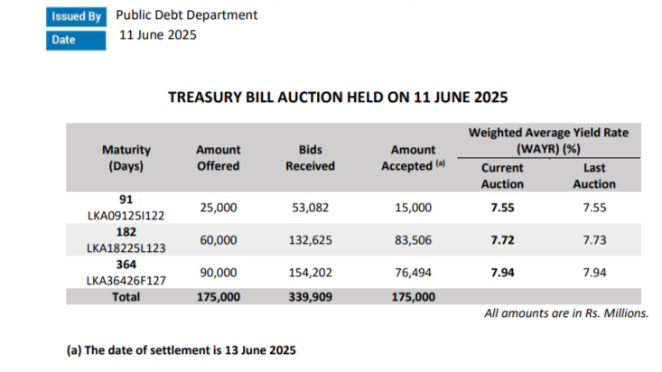Click the settlement date footnote text

(x=182, y=350)
